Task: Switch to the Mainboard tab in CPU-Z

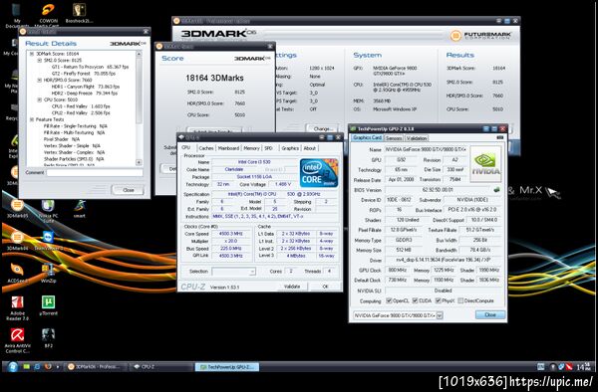Action: click(228, 148)
